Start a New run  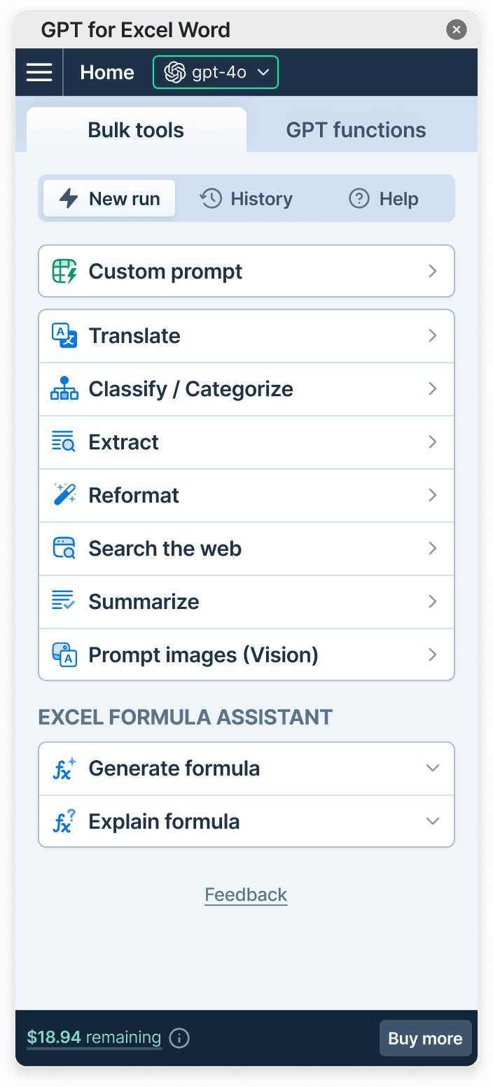tap(110, 199)
